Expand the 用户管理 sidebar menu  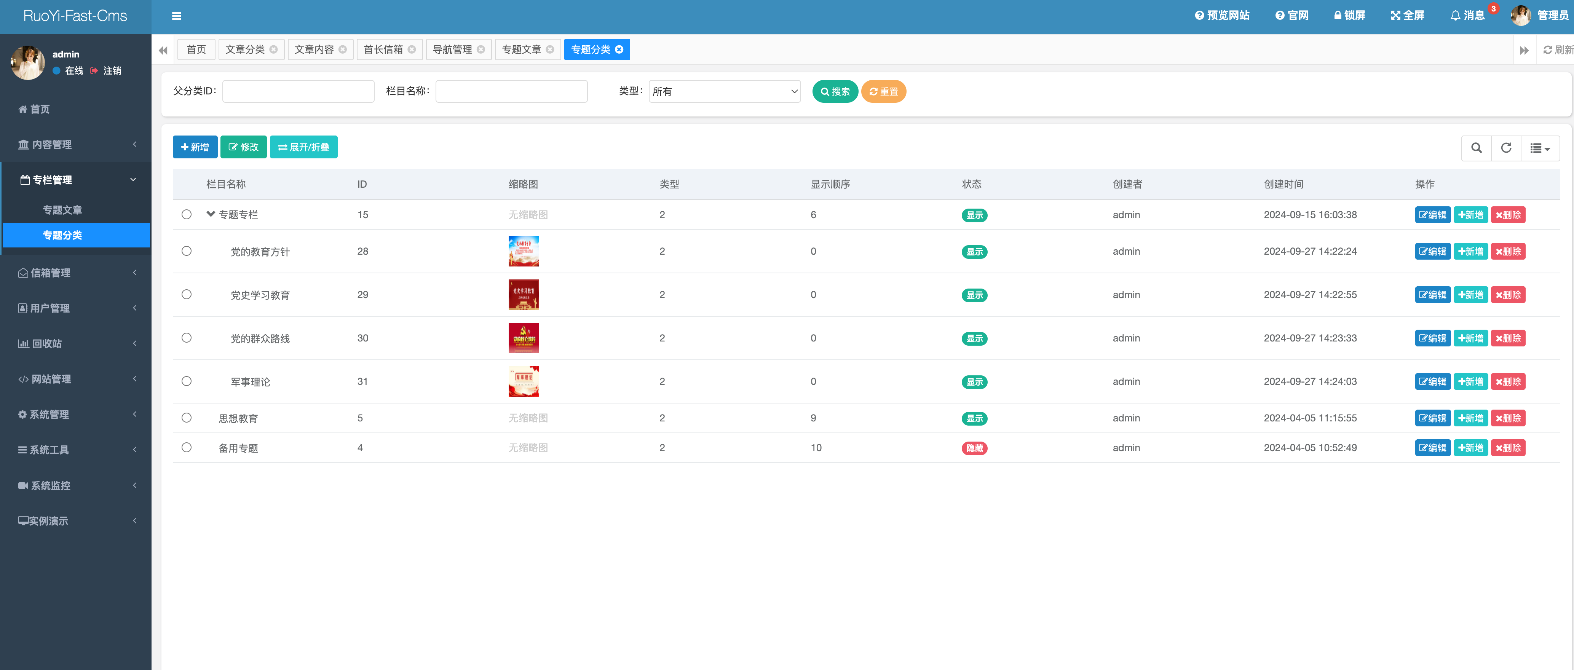tap(76, 308)
